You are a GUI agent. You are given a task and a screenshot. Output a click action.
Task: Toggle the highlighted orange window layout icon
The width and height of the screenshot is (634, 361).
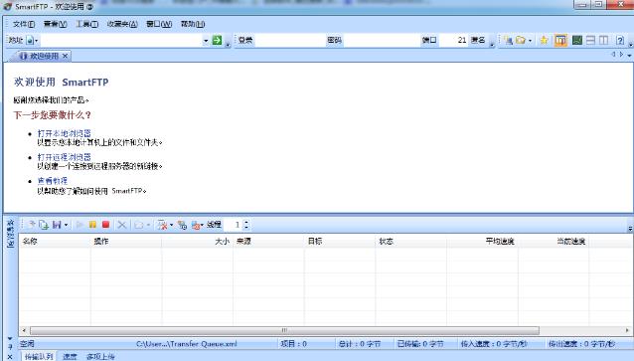point(560,40)
